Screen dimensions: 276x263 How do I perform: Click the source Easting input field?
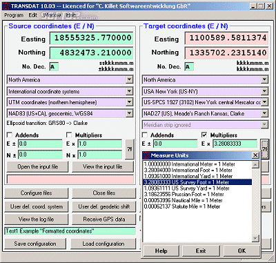[91, 38]
